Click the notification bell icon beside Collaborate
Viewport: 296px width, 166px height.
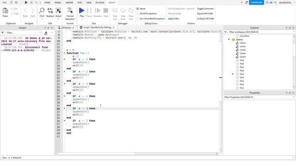click(247, 2)
